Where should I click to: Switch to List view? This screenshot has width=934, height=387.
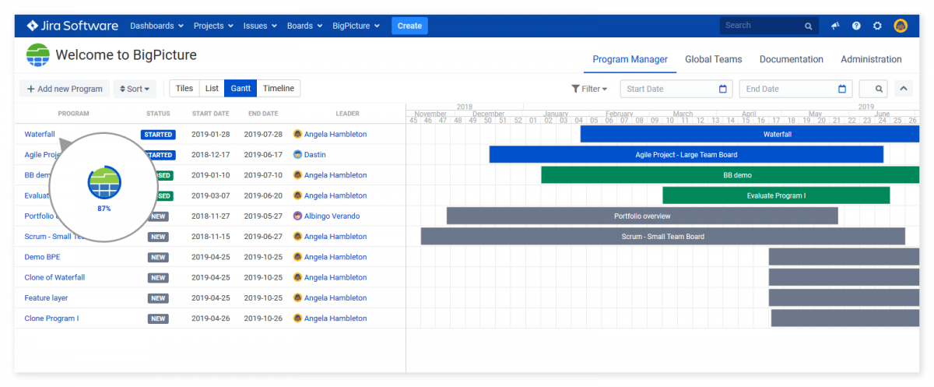212,89
